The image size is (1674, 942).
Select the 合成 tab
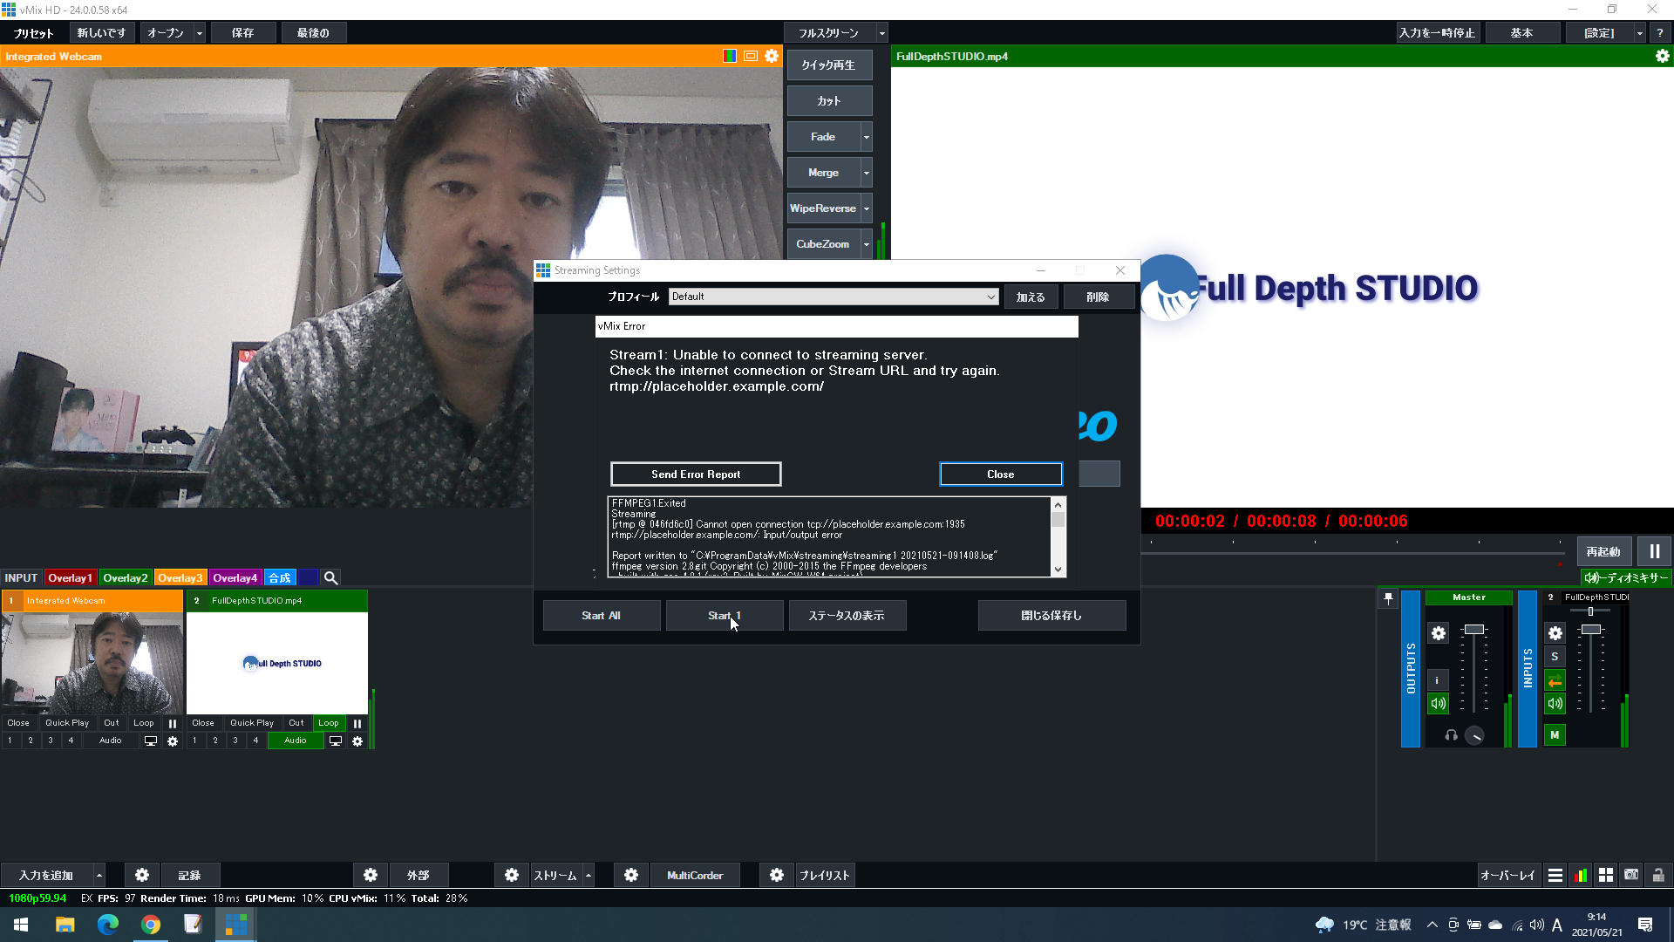[x=280, y=577]
